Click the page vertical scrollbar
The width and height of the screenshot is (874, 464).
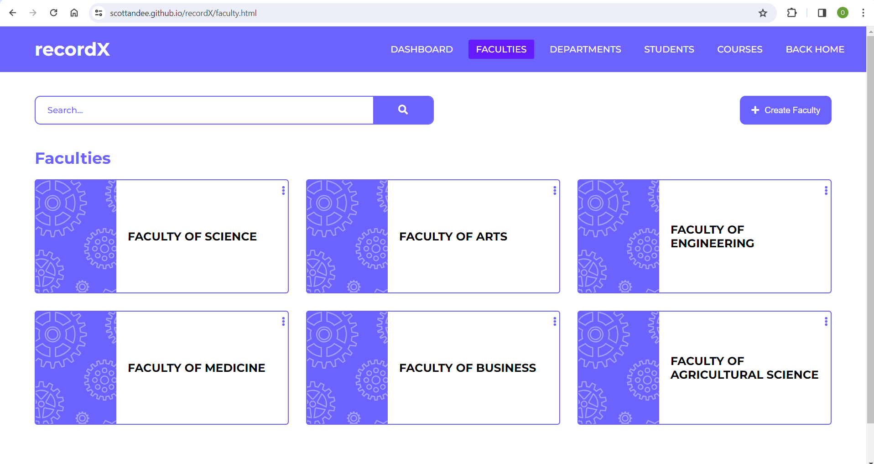[870, 229]
